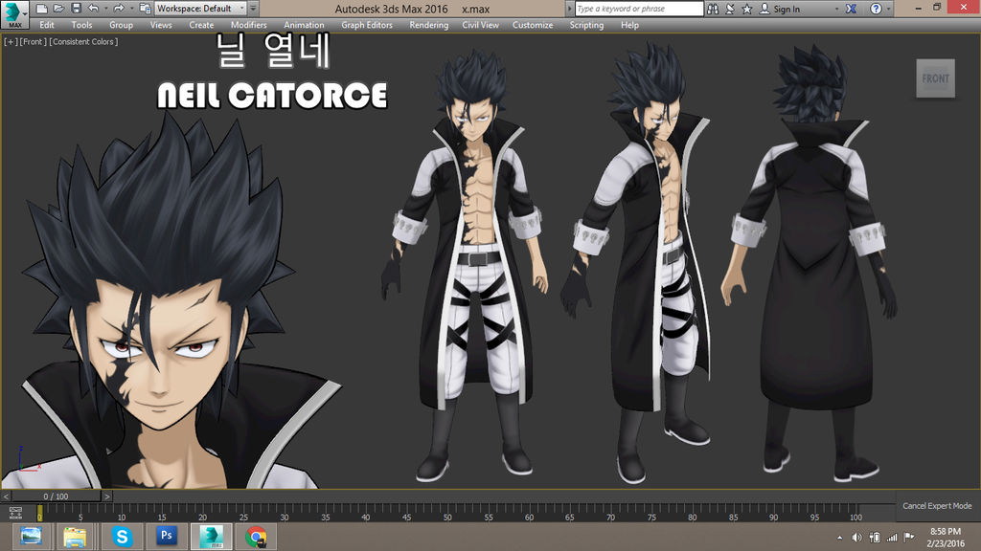981x551 pixels.
Task: Expand the Sign In dropdown arrow
Action: [836, 9]
